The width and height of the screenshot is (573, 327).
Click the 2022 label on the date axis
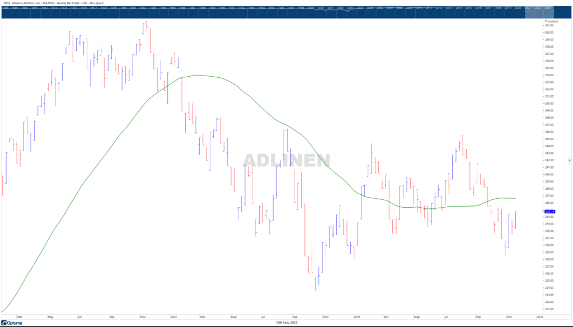(x=173, y=317)
